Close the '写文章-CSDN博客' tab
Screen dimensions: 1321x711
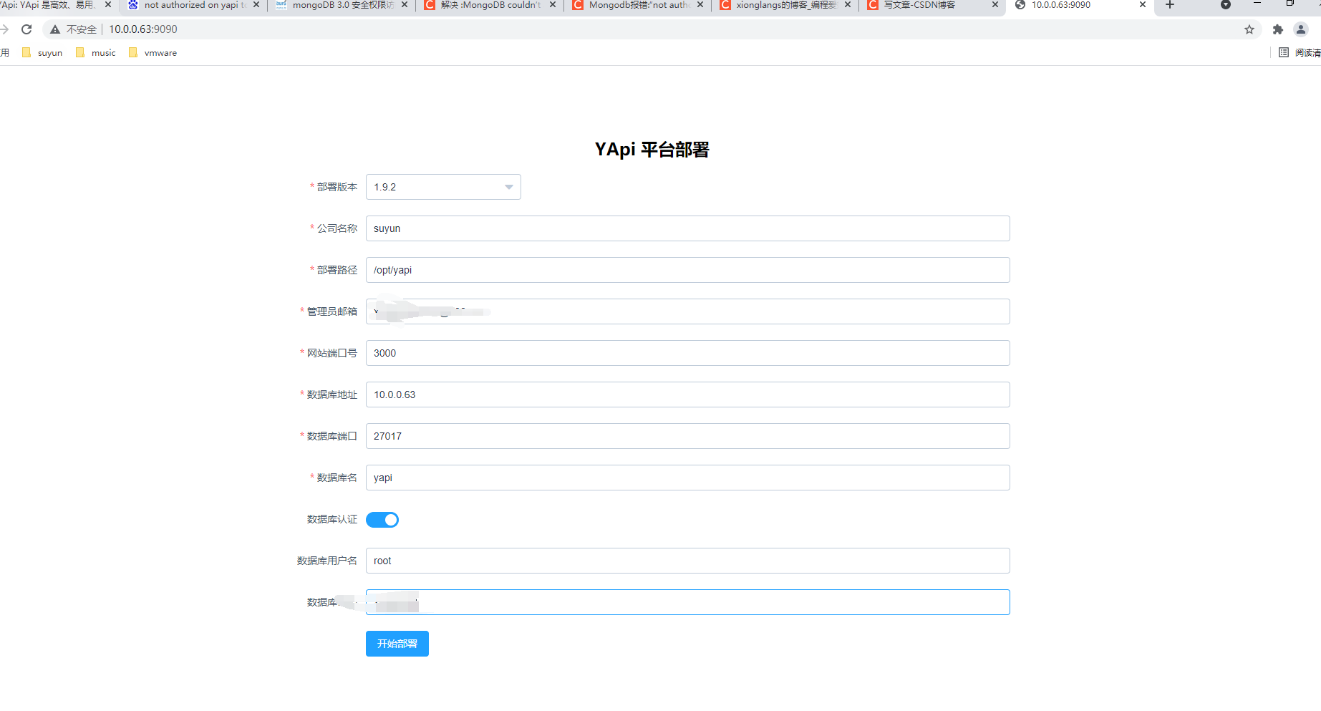tap(995, 5)
